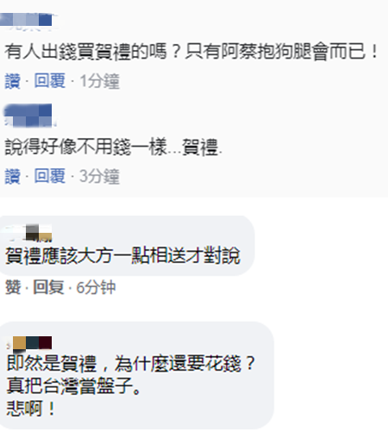The width and height of the screenshot is (388, 432).
Task: Click 赞 under the 賀禮應該大方一點 comment
Action: [13, 287]
